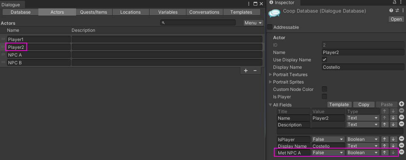Viewport: 406px width, 160px height.
Task: Open the Variables tab
Action: pos(168,12)
